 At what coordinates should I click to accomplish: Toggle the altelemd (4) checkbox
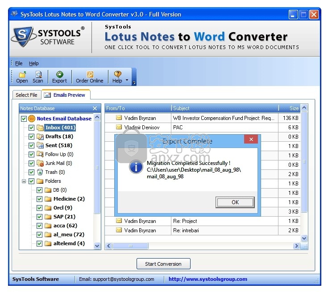click(39, 243)
